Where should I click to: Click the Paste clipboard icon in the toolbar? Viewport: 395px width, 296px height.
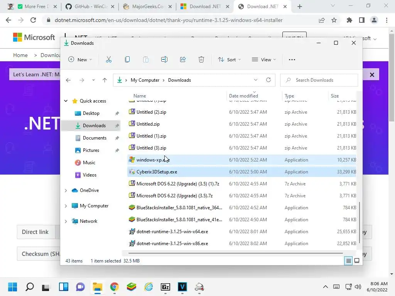click(x=145, y=60)
